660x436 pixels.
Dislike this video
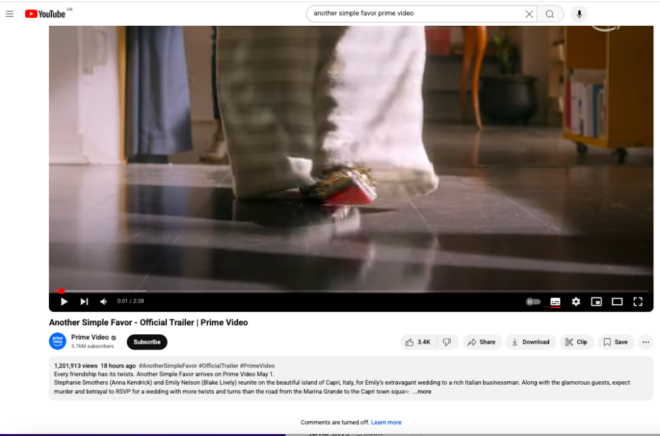pyautogui.click(x=447, y=342)
